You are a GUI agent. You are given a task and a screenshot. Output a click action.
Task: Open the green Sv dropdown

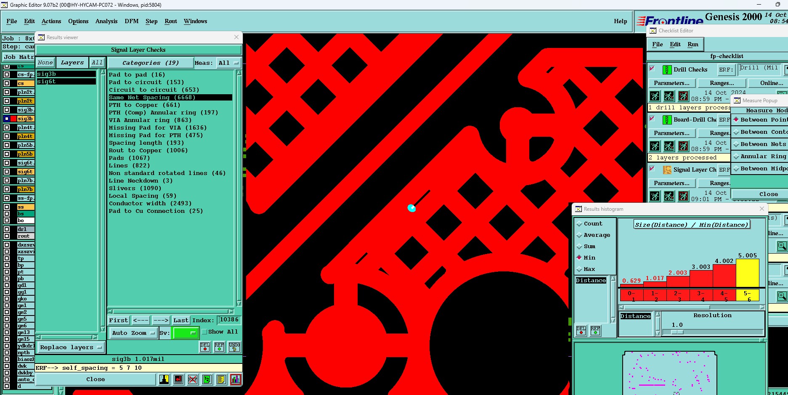pos(186,333)
